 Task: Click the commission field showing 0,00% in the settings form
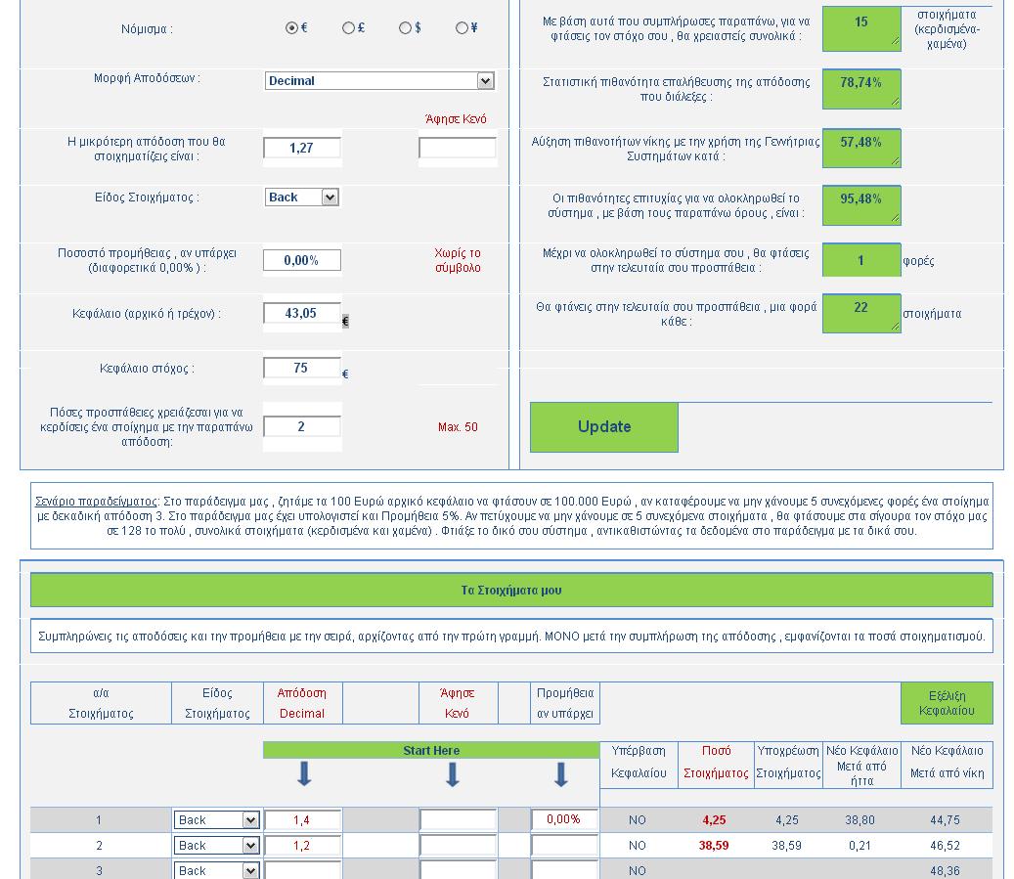pos(302,260)
